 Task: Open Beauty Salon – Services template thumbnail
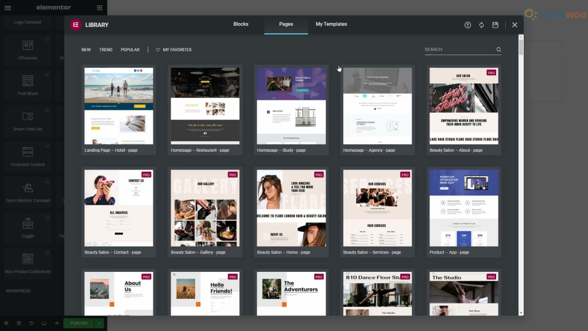pyautogui.click(x=378, y=208)
